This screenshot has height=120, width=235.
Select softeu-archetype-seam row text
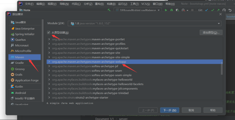[x=87, y=71]
